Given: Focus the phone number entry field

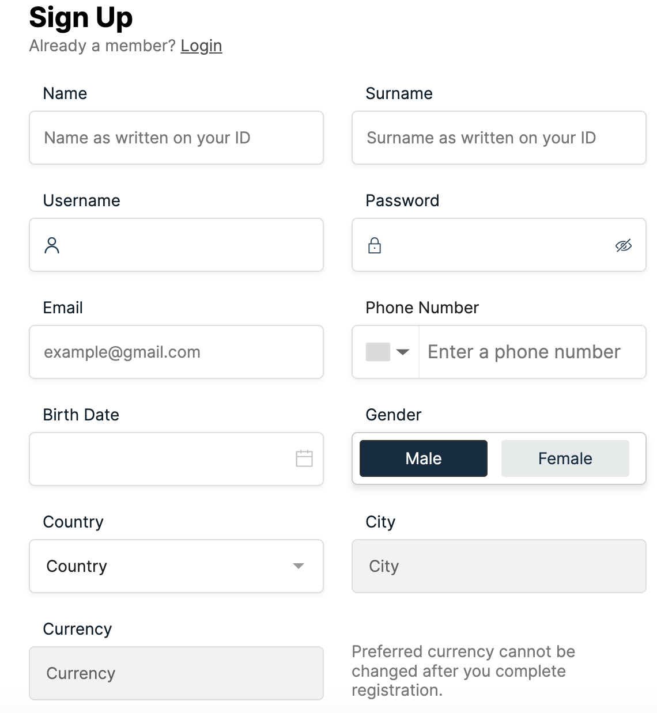Looking at the screenshot, I should [x=530, y=352].
